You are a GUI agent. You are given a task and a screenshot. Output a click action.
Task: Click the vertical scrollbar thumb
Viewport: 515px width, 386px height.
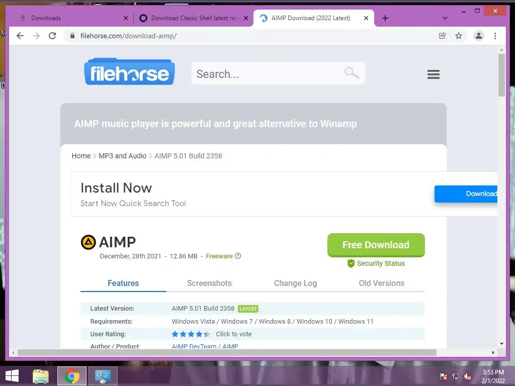(x=501, y=75)
